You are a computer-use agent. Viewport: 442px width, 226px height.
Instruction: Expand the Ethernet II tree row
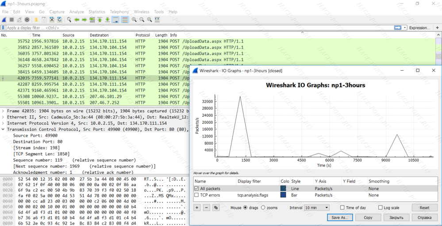pyautogui.click(x=3, y=117)
